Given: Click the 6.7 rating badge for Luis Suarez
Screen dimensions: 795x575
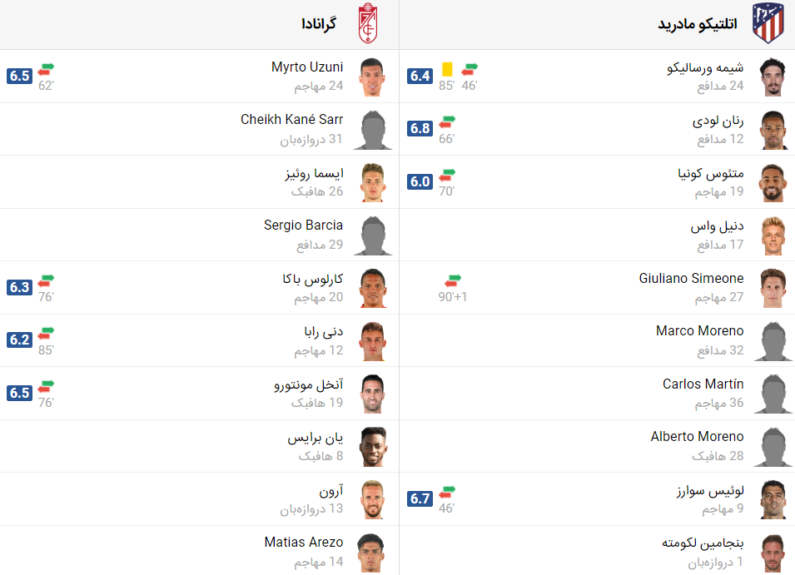Looking at the screenshot, I should tap(420, 498).
